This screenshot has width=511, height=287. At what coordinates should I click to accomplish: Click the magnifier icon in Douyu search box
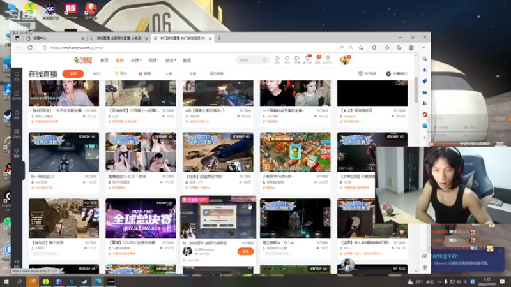tap(264, 60)
